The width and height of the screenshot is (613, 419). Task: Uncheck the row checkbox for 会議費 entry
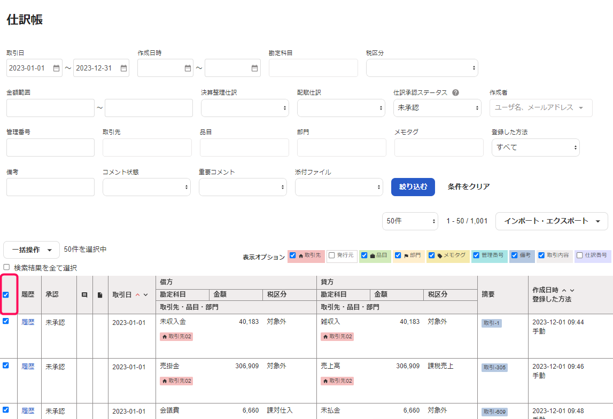coord(6,410)
